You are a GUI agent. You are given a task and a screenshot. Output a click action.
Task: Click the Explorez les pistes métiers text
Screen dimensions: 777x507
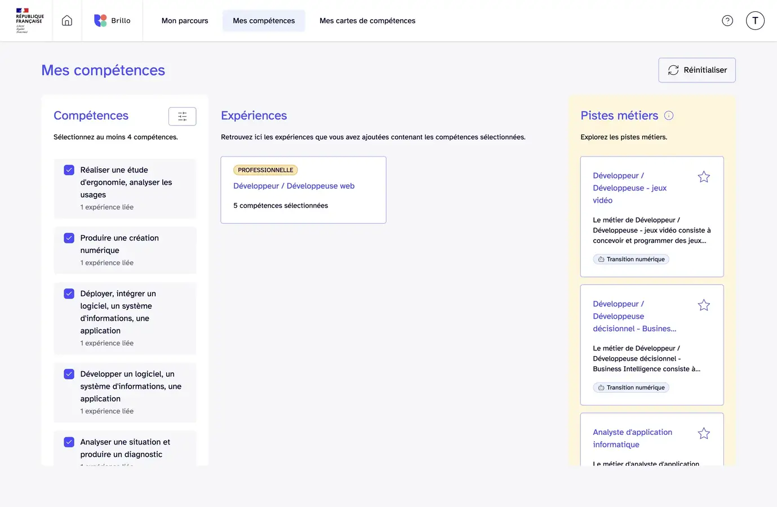[x=624, y=137]
